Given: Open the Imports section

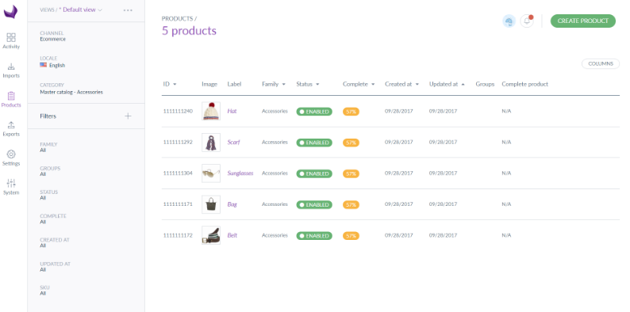Looking at the screenshot, I should (11, 70).
